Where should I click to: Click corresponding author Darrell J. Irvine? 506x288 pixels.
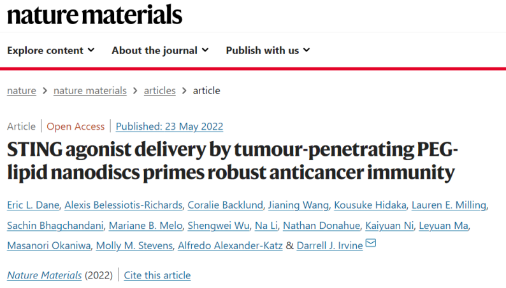[330, 245]
